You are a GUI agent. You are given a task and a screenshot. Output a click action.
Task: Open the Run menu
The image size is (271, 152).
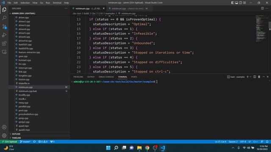click(48, 3)
